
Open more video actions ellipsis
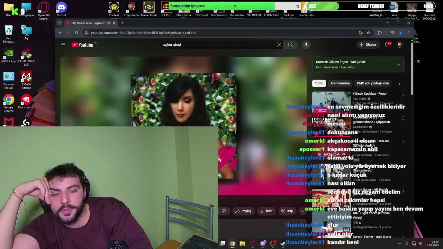click(302, 211)
